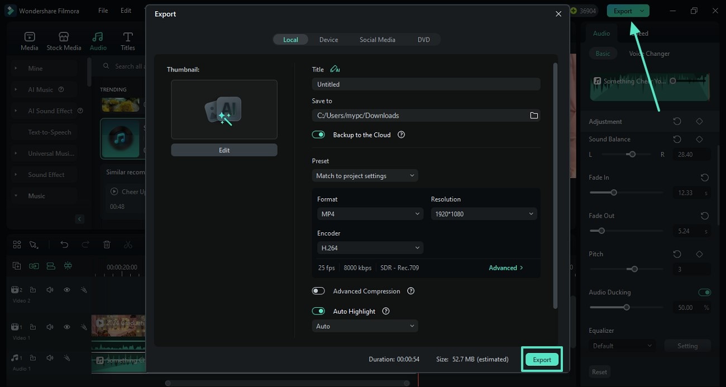Collapse the audio library sidebar arrow
The image size is (726, 387).
click(79, 219)
